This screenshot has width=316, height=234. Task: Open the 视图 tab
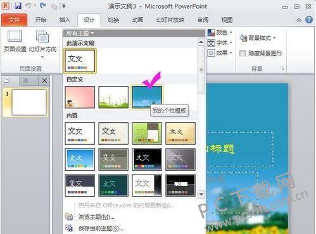point(227,20)
